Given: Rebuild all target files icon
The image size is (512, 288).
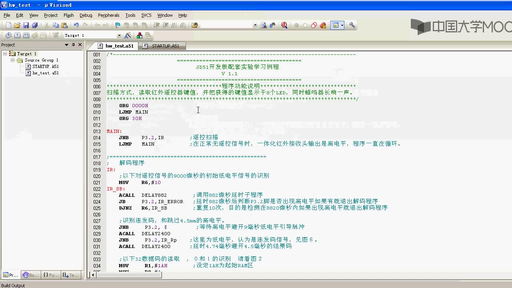Looking at the screenshot, I should click(x=26, y=36).
